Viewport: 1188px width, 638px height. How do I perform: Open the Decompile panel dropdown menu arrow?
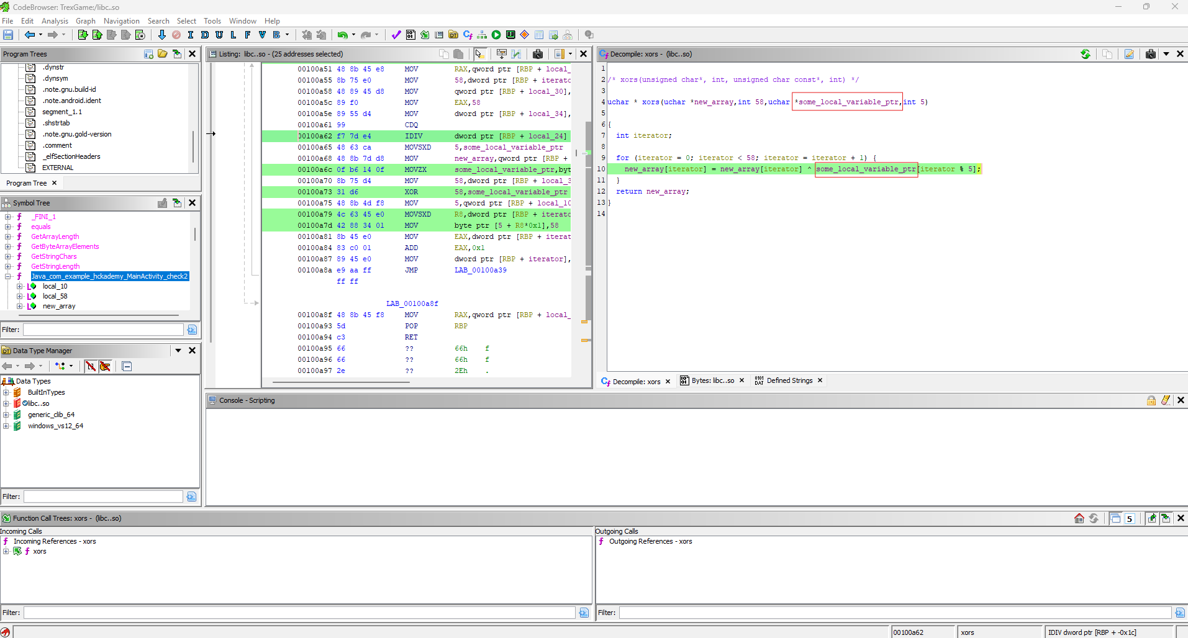(1166, 54)
